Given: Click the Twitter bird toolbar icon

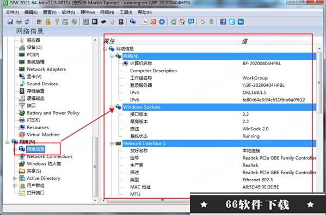Looking at the screenshot, I should (x=232, y=22).
